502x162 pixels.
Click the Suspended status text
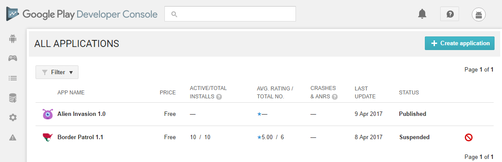click(414, 137)
